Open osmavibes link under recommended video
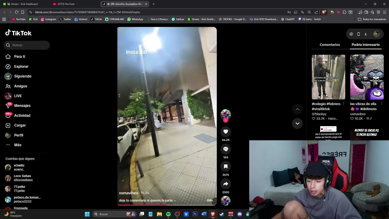Screen dimensions: 389x219 click(x=358, y=114)
